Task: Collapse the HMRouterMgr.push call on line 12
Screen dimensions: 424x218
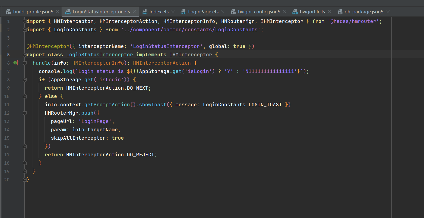Action: click(25, 113)
